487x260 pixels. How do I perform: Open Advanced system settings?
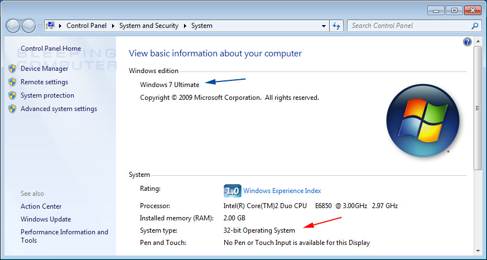pos(59,109)
